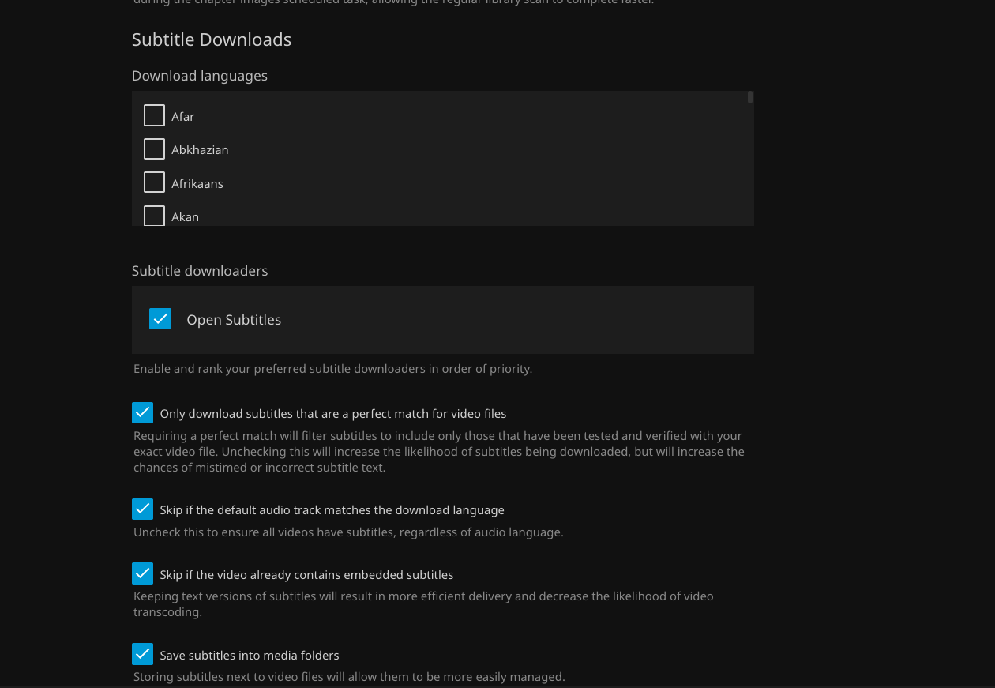Screen dimensions: 995x688
Task: Select the Akan language checkbox
Action: point(154,216)
